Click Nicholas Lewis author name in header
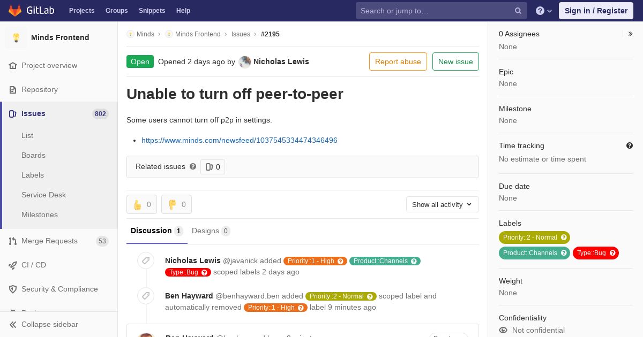The height and width of the screenshot is (337, 643). (281, 62)
